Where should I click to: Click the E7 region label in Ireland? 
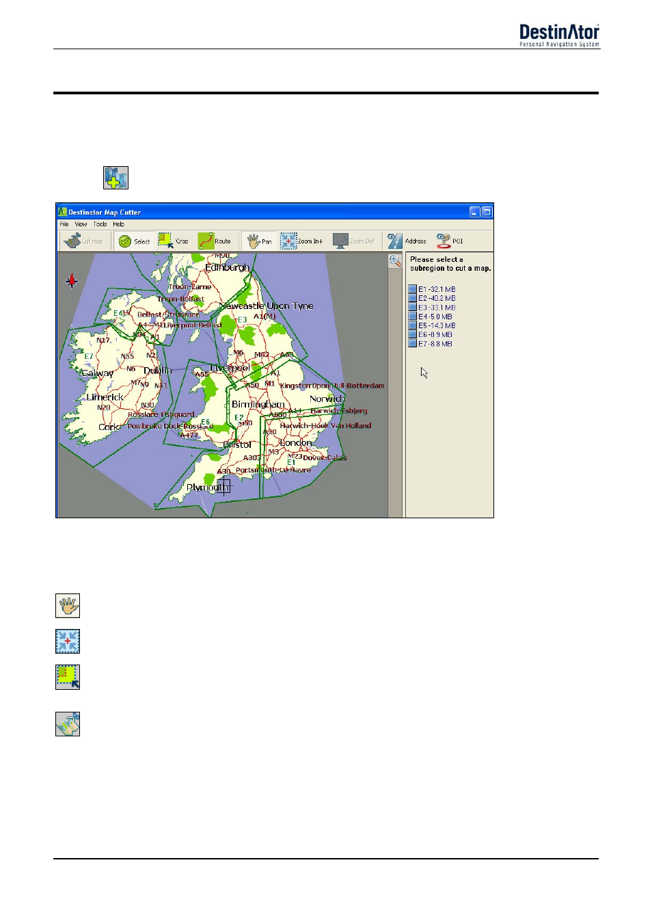[89, 357]
